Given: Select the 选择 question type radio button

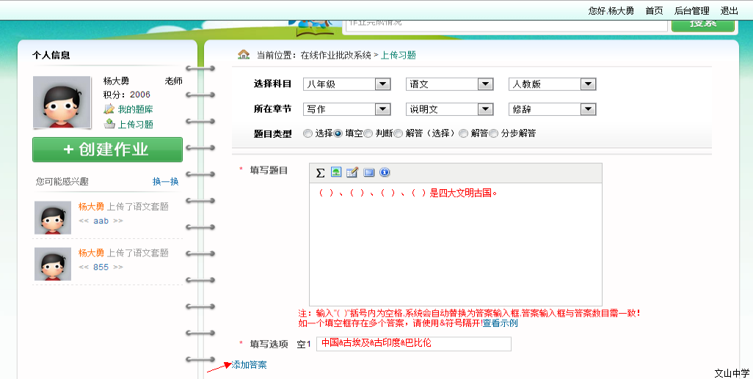Looking at the screenshot, I should click(x=308, y=133).
